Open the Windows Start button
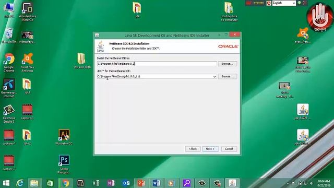Image resolution: width=334 pixels, height=188 pixels. tap(6, 183)
